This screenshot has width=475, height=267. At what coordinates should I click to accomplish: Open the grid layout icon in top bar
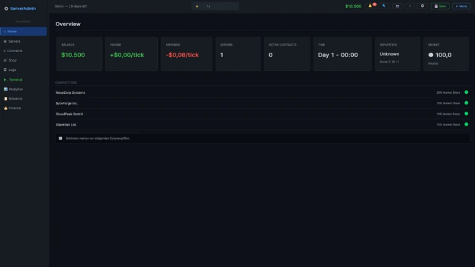point(397,6)
